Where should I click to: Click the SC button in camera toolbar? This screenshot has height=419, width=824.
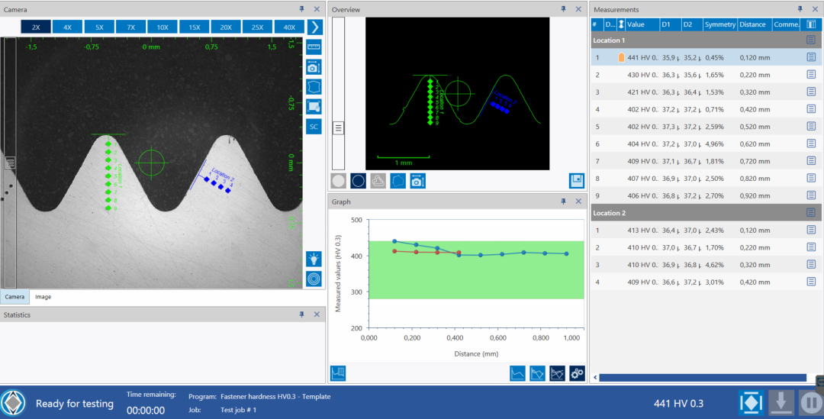tap(314, 126)
